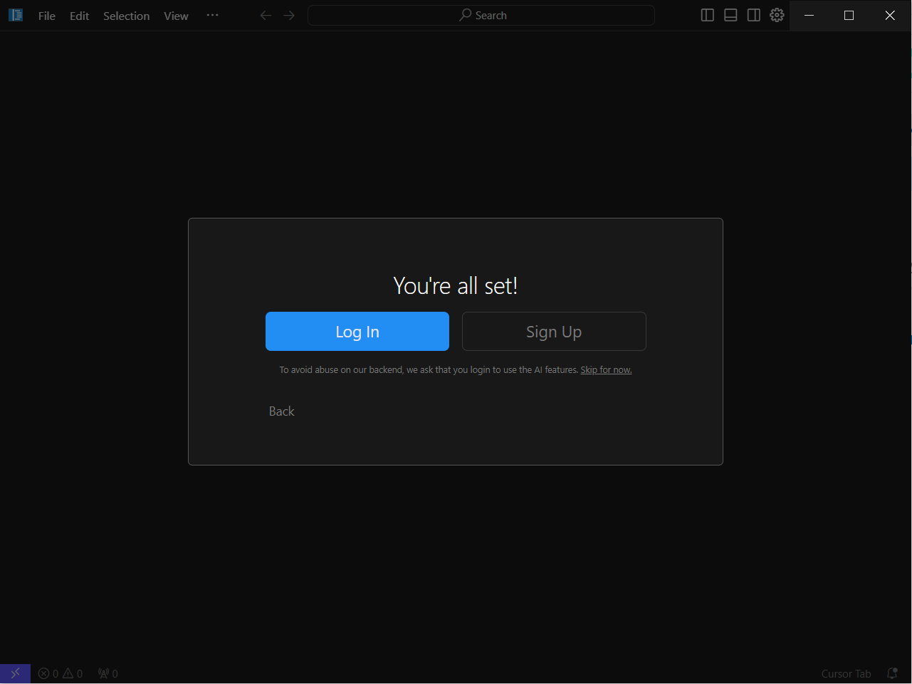The width and height of the screenshot is (912, 684).
Task: Click the Sign Up button
Action: click(x=554, y=332)
